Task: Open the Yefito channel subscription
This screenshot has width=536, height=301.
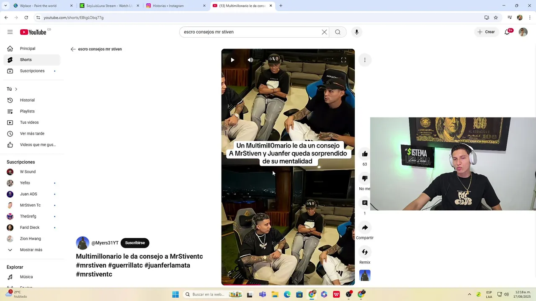Action: point(32,183)
